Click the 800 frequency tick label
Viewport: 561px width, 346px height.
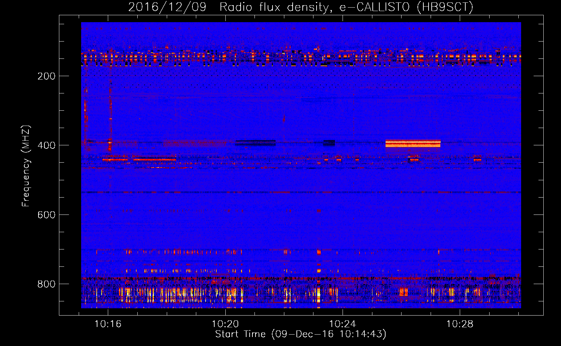pos(46,284)
